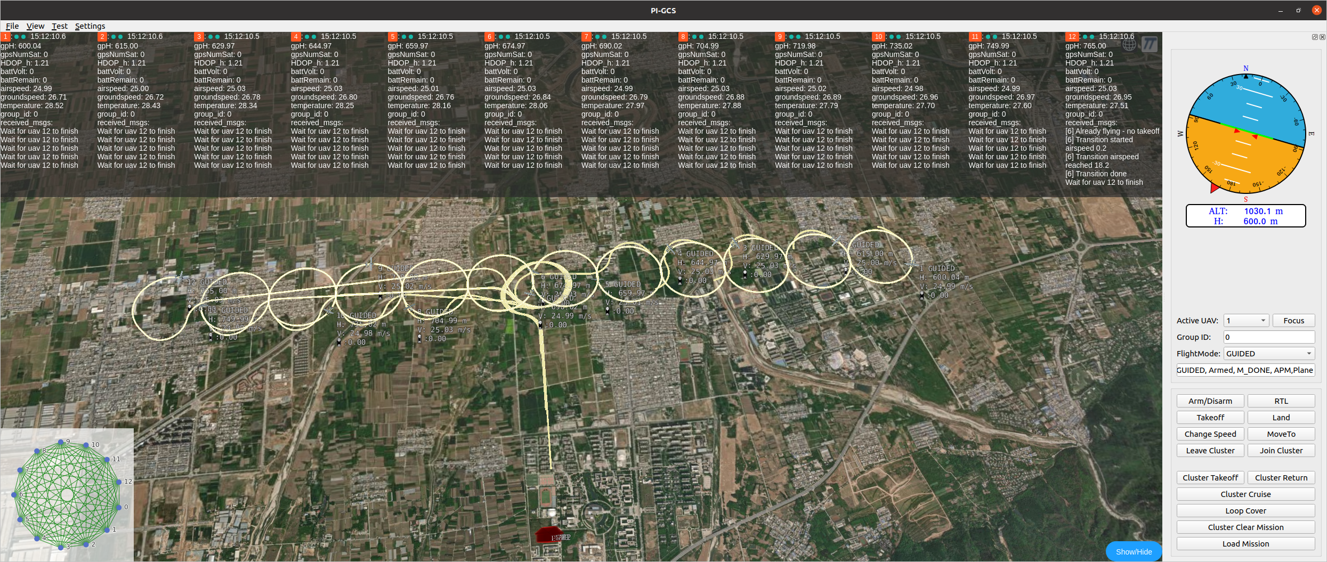Click the RTL button
The width and height of the screenshot is (1327, 562).
pos(1281,401)
